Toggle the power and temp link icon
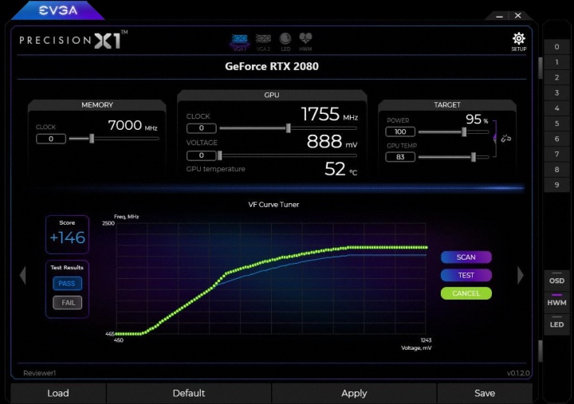Screen dimensions: 574x404 point(505,139)
